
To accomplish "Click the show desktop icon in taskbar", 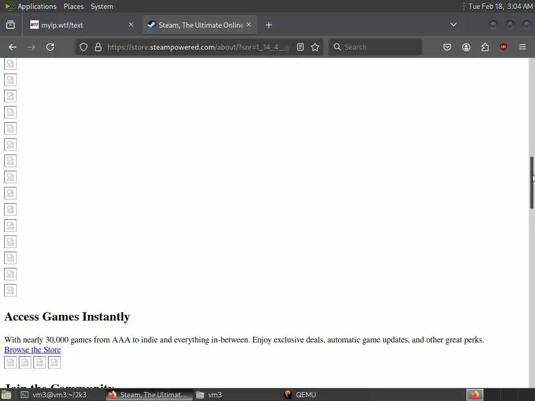I will click(6, 395).
